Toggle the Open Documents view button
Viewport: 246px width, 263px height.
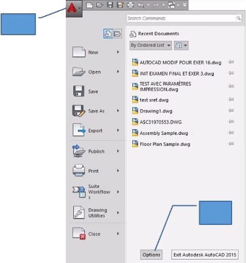pyautogui.click(x=117, y=34)
